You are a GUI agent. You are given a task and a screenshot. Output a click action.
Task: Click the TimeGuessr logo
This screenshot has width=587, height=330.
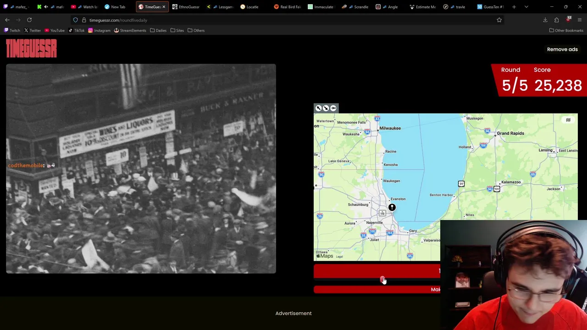tap(31, 49)
